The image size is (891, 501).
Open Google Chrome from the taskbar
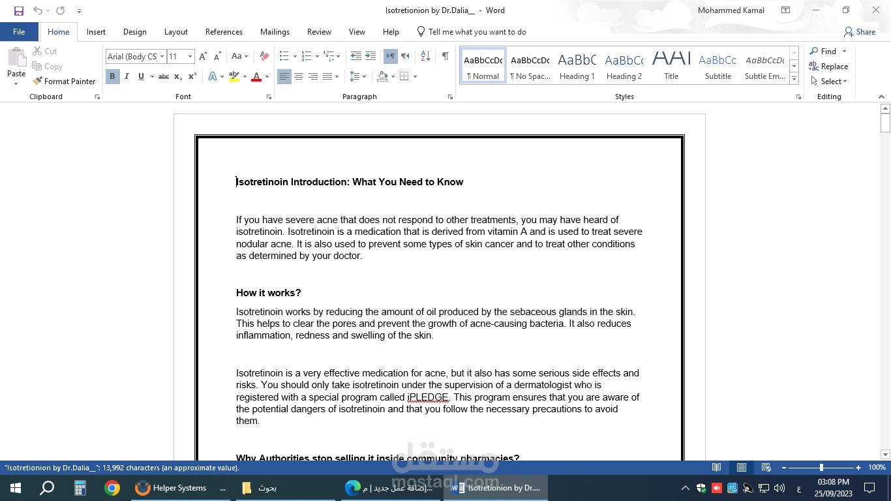(x=112, y=488)
